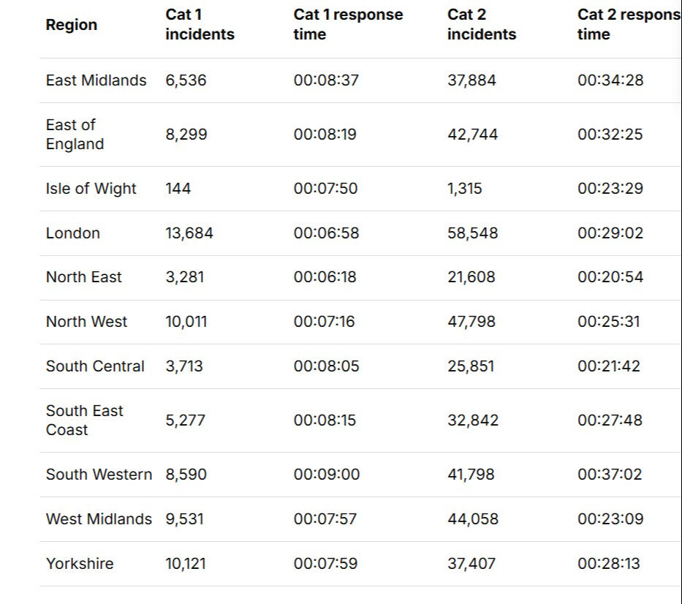Click South Western Cat 2 time 00:37:02
Image resolution: width=682 pixels, height=604 pixels.
point(610,475)
